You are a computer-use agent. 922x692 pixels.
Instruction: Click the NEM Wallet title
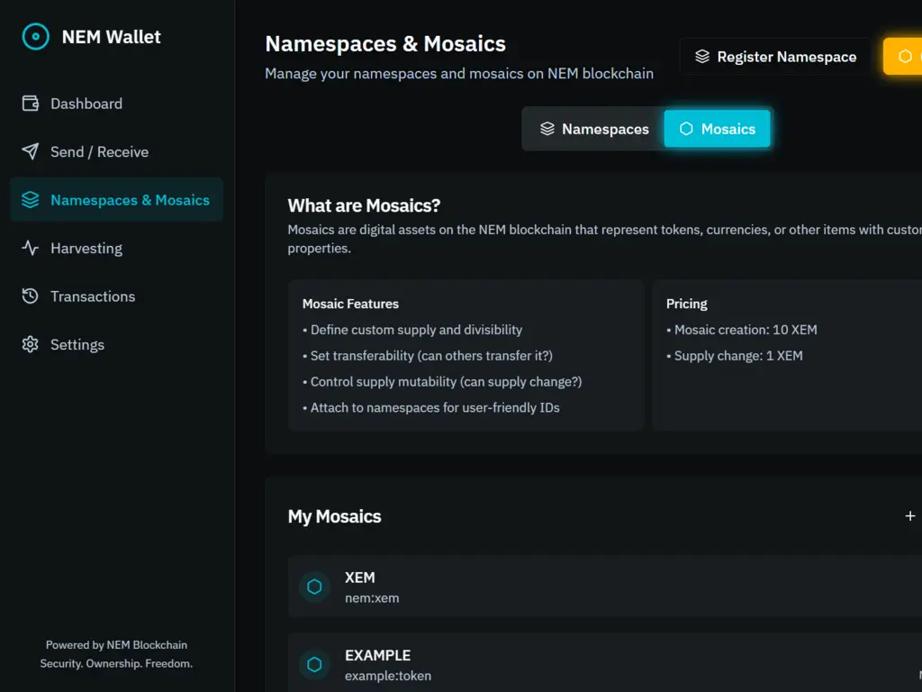111,36
